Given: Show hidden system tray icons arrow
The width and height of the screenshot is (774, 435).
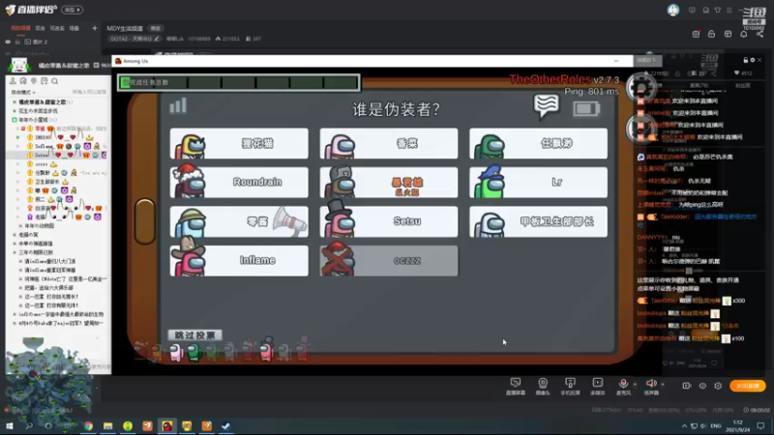Looking at the screenshot, I should tap(684, 425).
